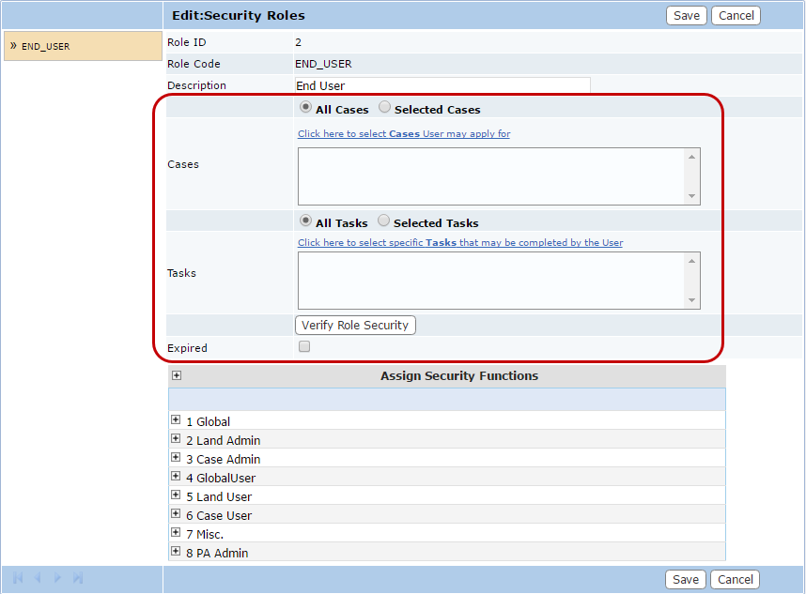The height and width of the screenshot is (594, 806).
Task: Go to previous record navigation arrow
Action: (x=39, y=578)
